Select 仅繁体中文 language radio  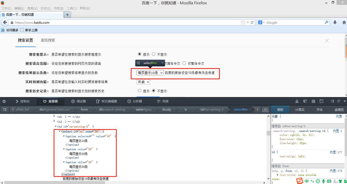click(x=184, y=63)
